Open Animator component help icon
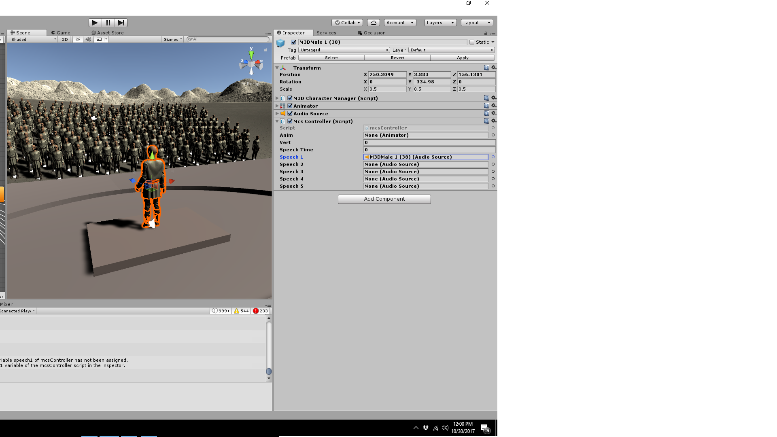 pos(486,106)
